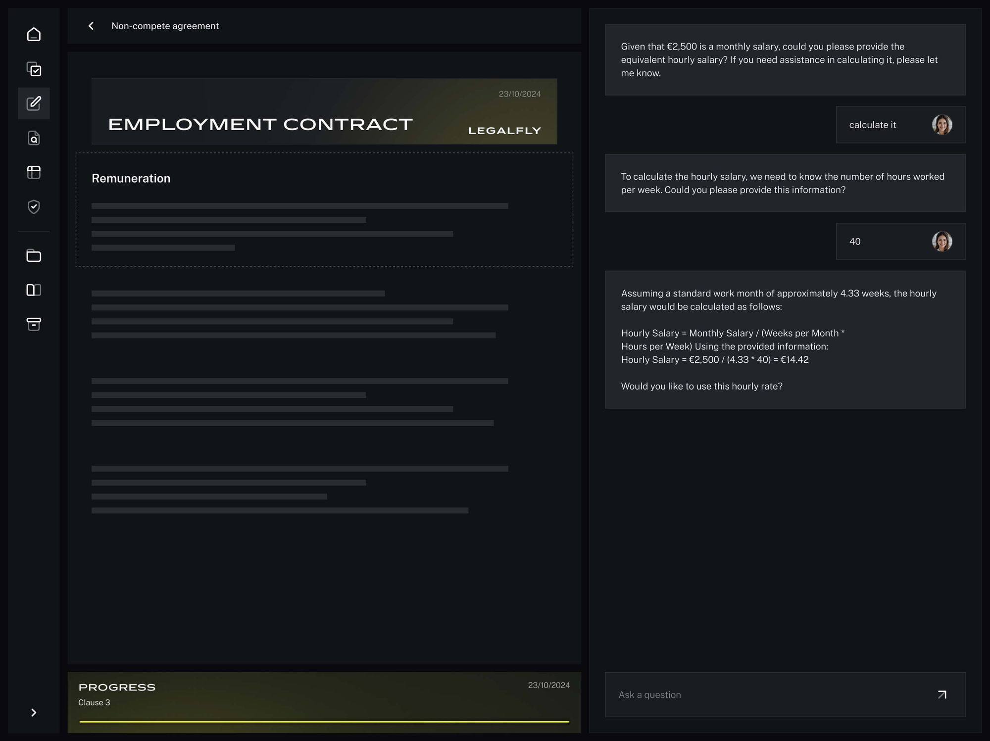
Task: Select the Remuneration clause section
Action: (324, 209)
